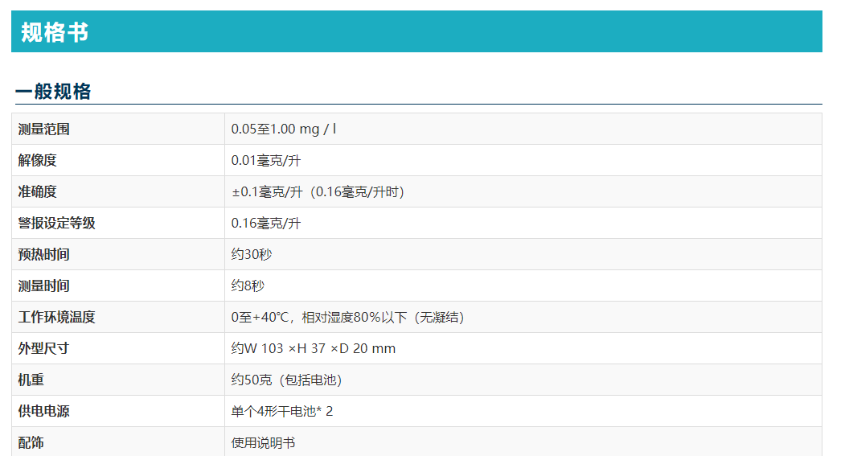Select the 准确度 row label
This screenshot has width=849, height=456.
[37, 192]
